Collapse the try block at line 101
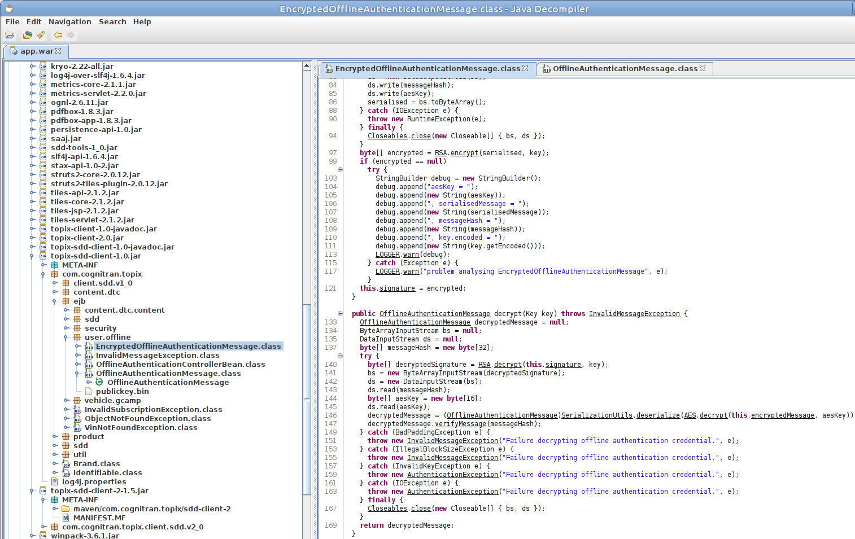The width and height of the screenshot is (855, 539). click(340, 169)
